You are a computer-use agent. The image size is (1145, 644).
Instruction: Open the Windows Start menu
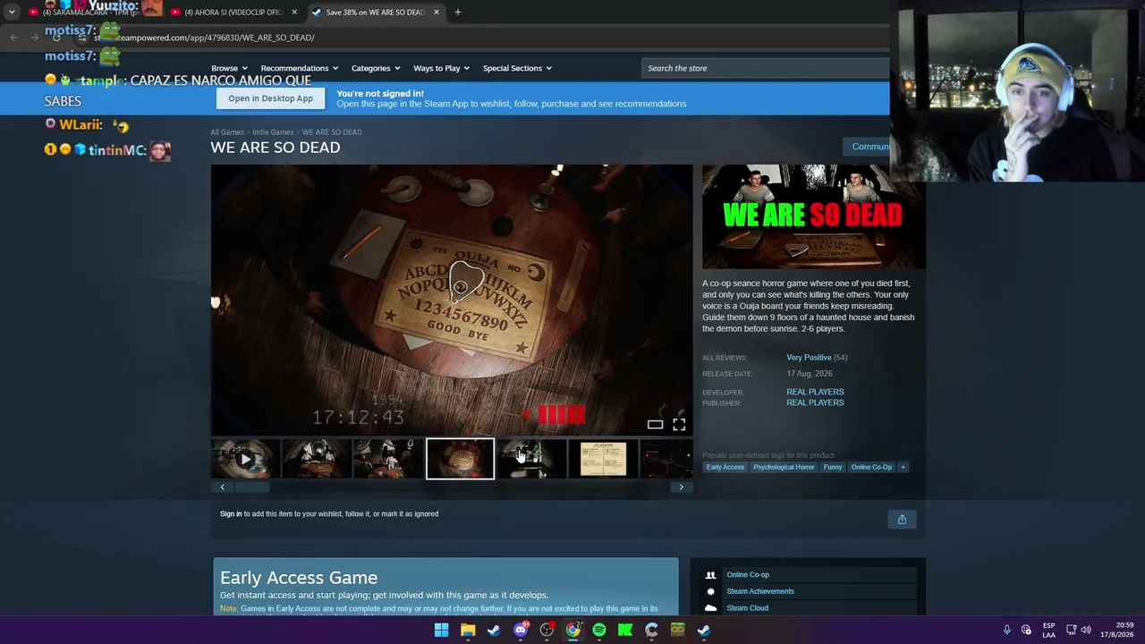(x=441, y=630)
